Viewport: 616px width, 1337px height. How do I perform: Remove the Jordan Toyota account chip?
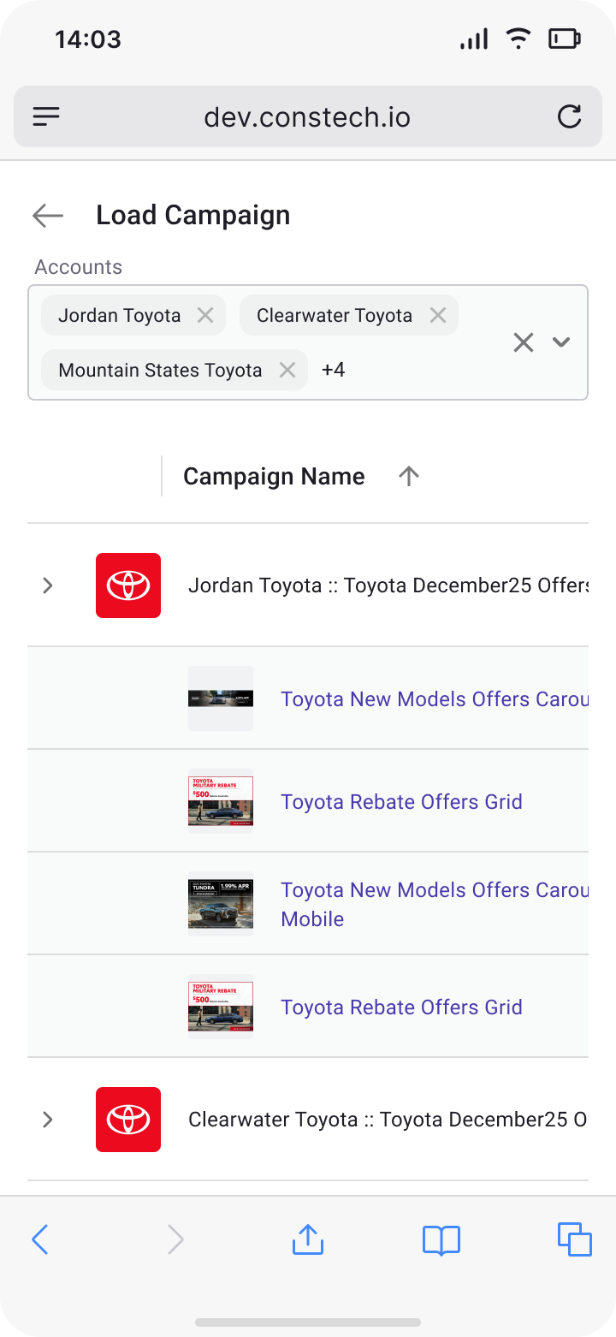point(205,315)
